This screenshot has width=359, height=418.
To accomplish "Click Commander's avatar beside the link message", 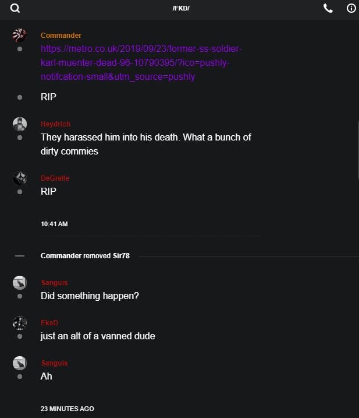I will [19, 35].
